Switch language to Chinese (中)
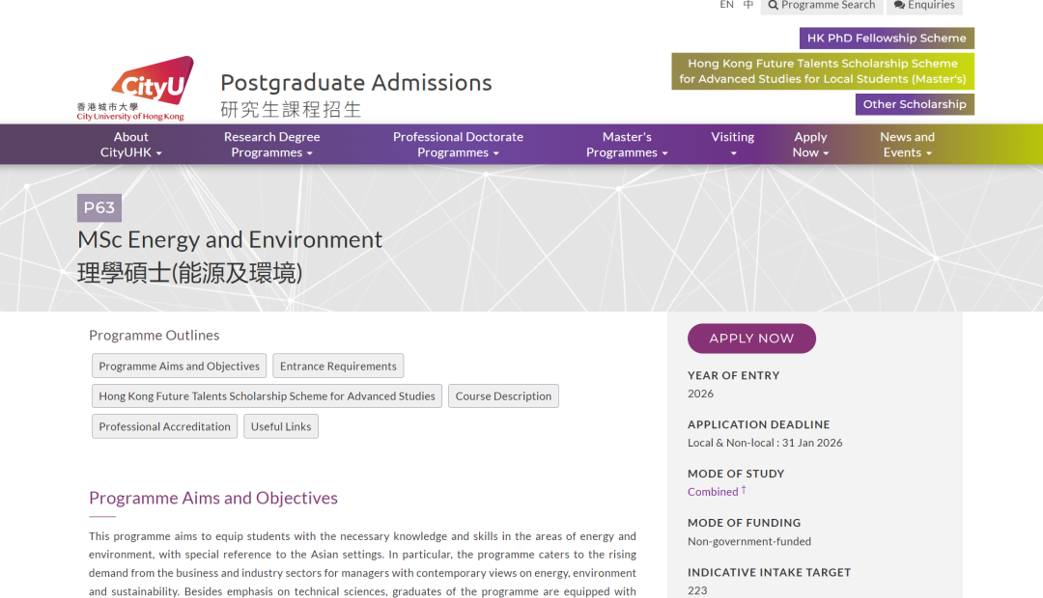Viewport: 1043px width, 598px height. [748, 6]
